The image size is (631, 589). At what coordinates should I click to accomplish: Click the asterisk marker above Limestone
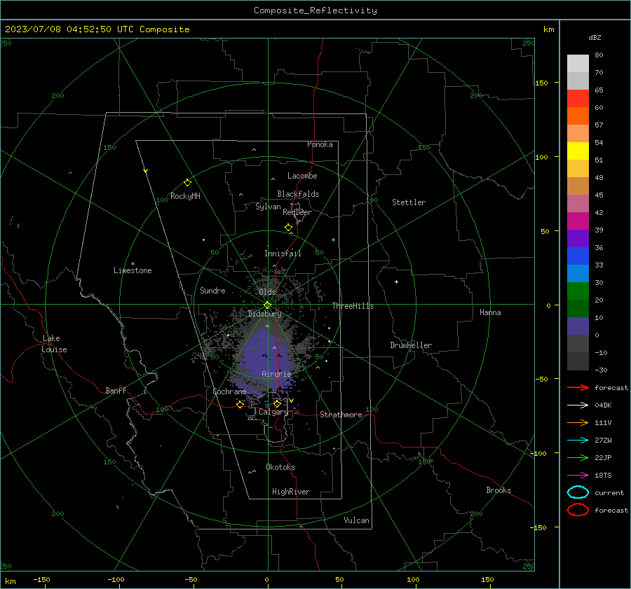133,264
